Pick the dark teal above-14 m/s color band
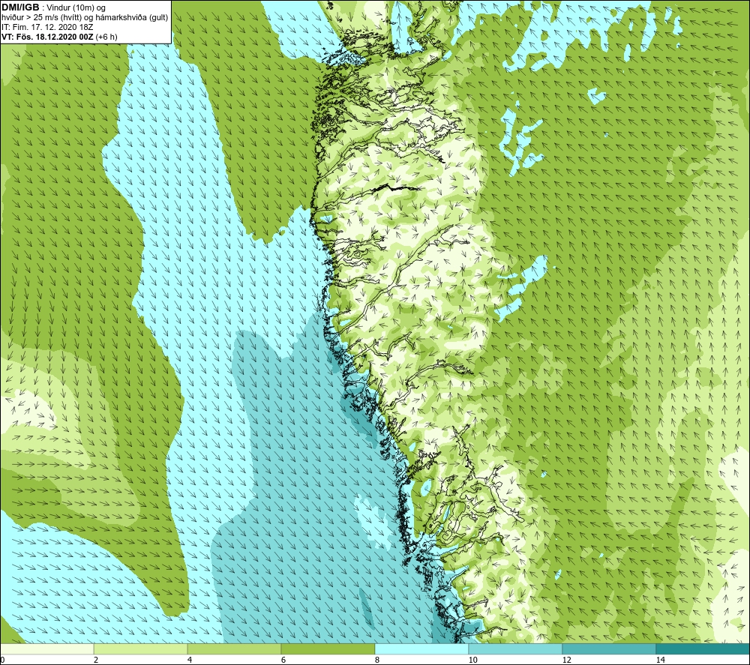 (703, 649)
